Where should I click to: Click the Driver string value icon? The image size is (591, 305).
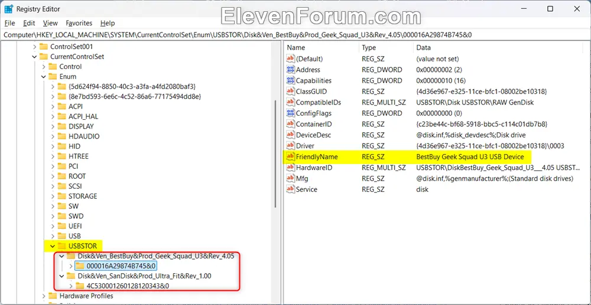pyautogui.click(x=291, y=146)
